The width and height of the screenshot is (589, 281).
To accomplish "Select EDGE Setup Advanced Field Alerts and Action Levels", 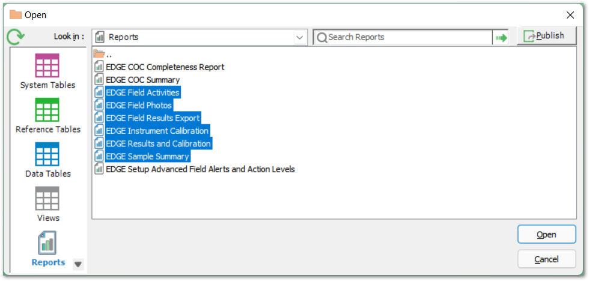I will click(200, 169).
